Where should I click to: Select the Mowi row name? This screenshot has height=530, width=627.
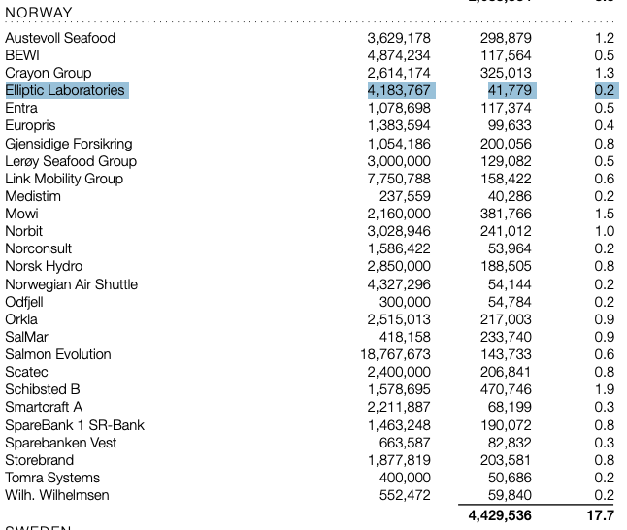[x=21, y=214]
